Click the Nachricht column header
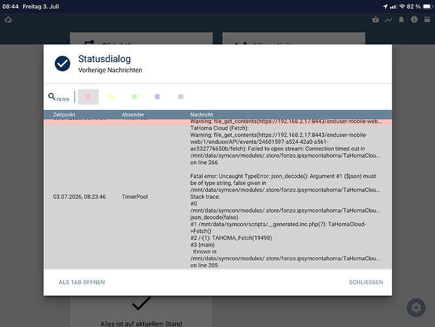 tap(201, 114)
